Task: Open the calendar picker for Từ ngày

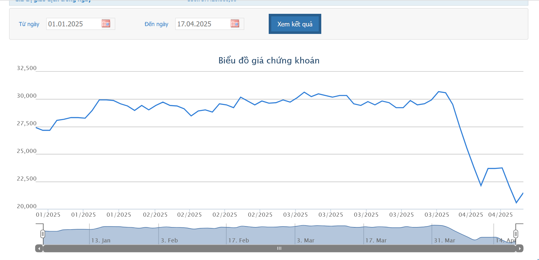Action: pos(106,24)
